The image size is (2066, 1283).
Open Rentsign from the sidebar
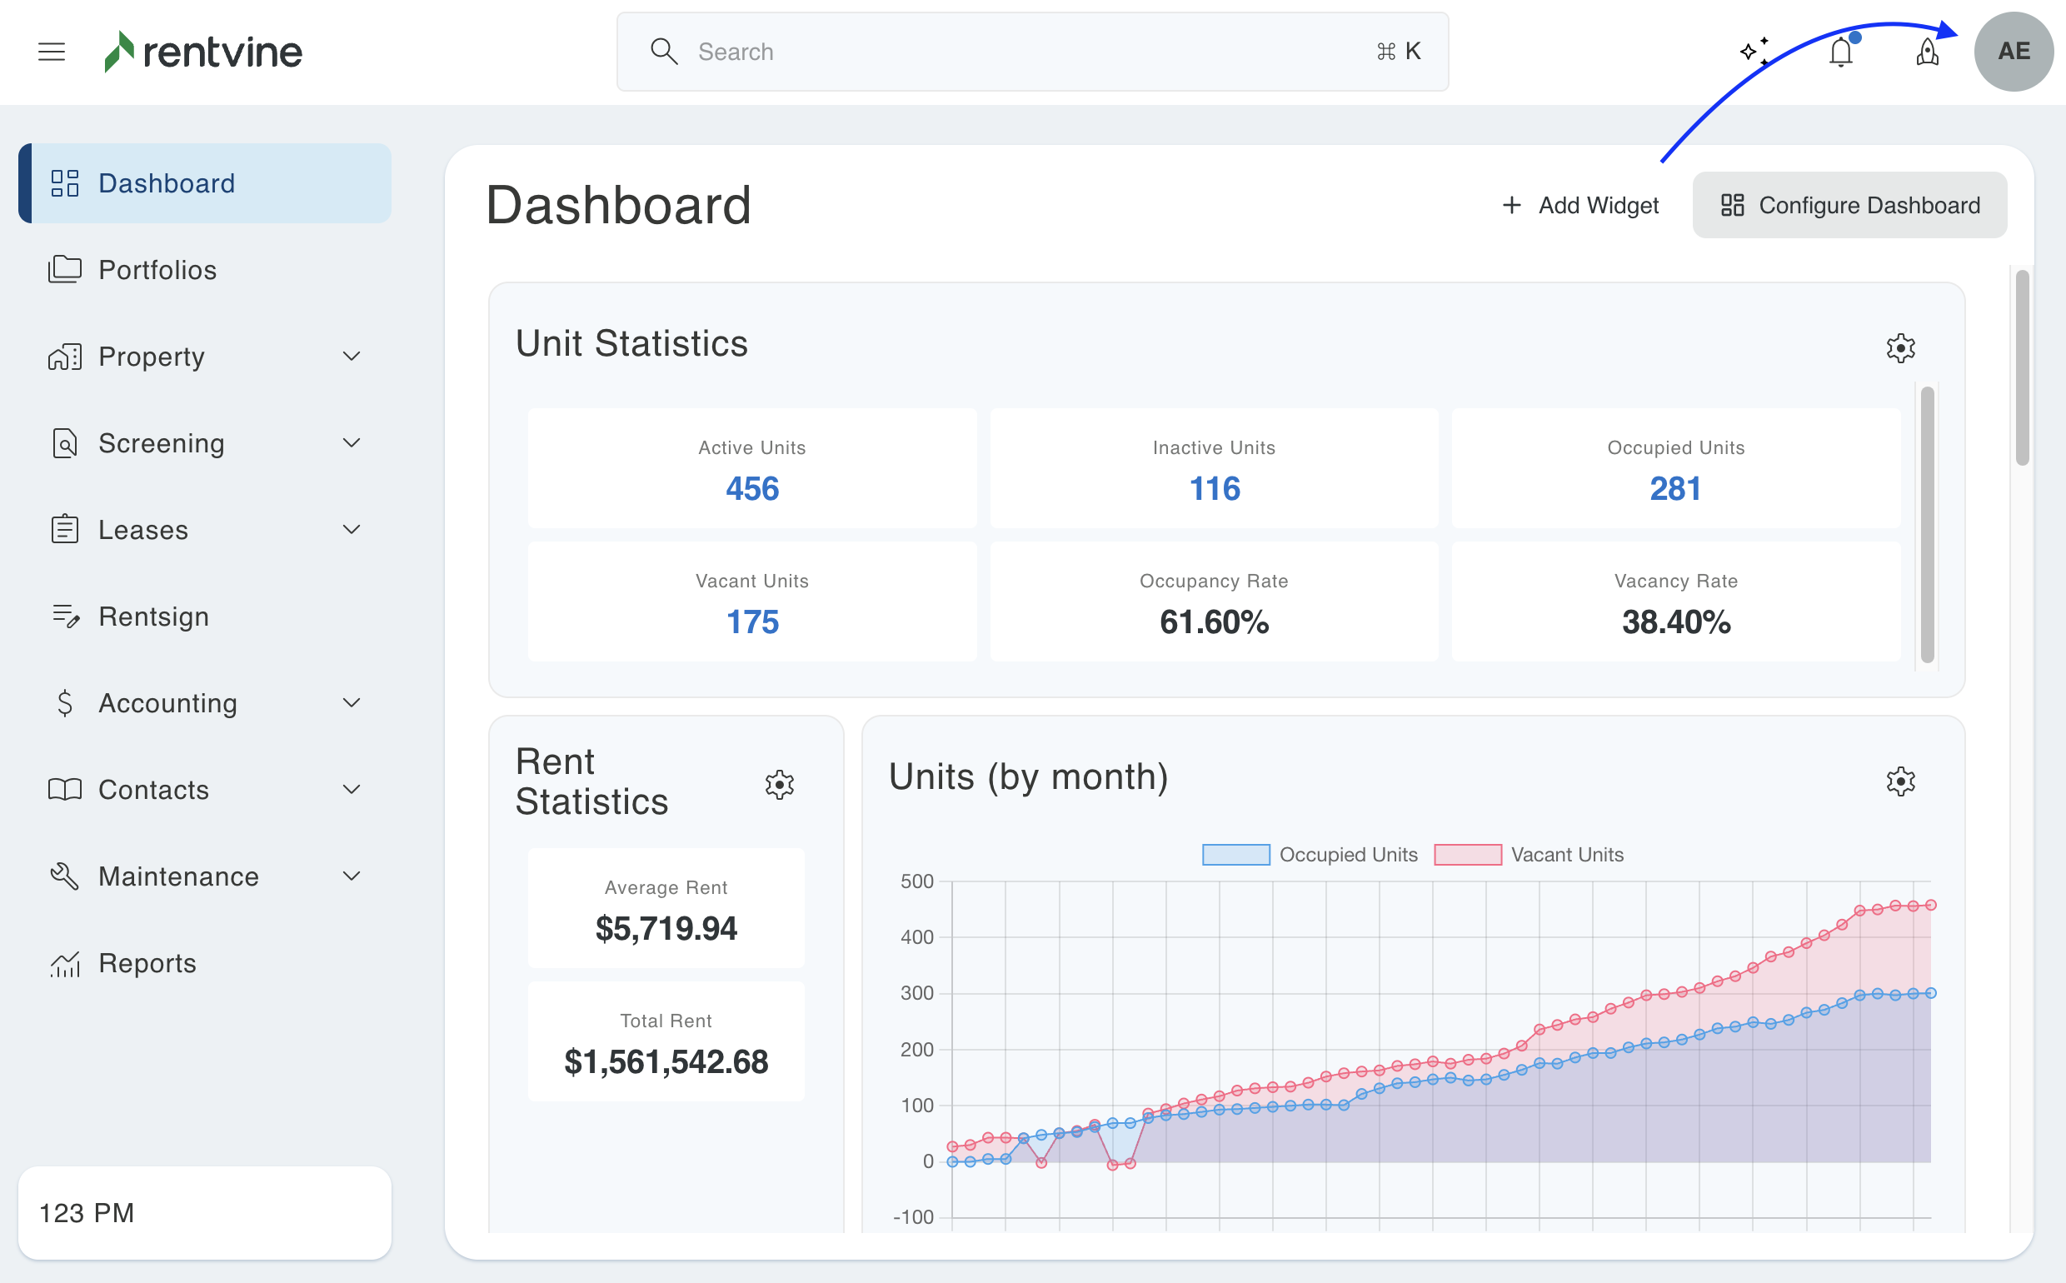(152, 616)
